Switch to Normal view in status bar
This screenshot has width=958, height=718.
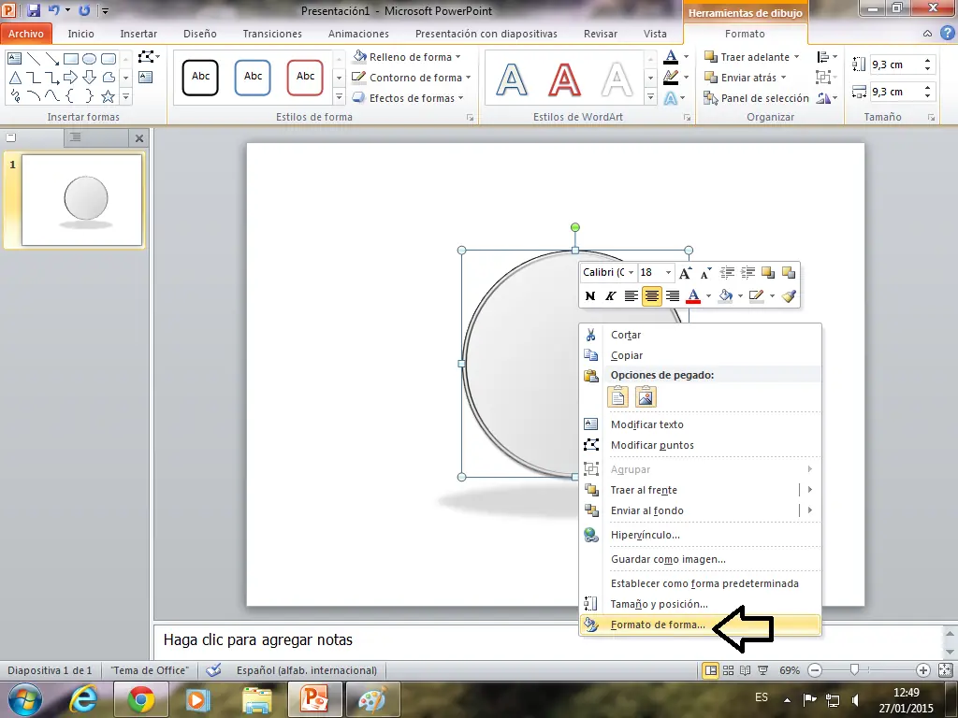click(x=711, y=670)
